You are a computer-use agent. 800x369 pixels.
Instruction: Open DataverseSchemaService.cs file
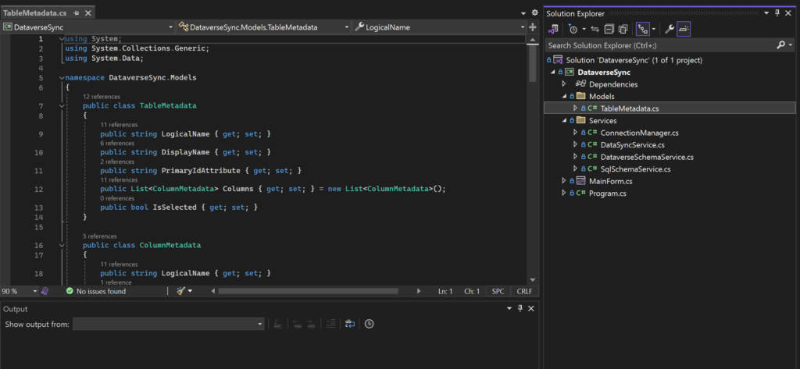tap(647, 157)
